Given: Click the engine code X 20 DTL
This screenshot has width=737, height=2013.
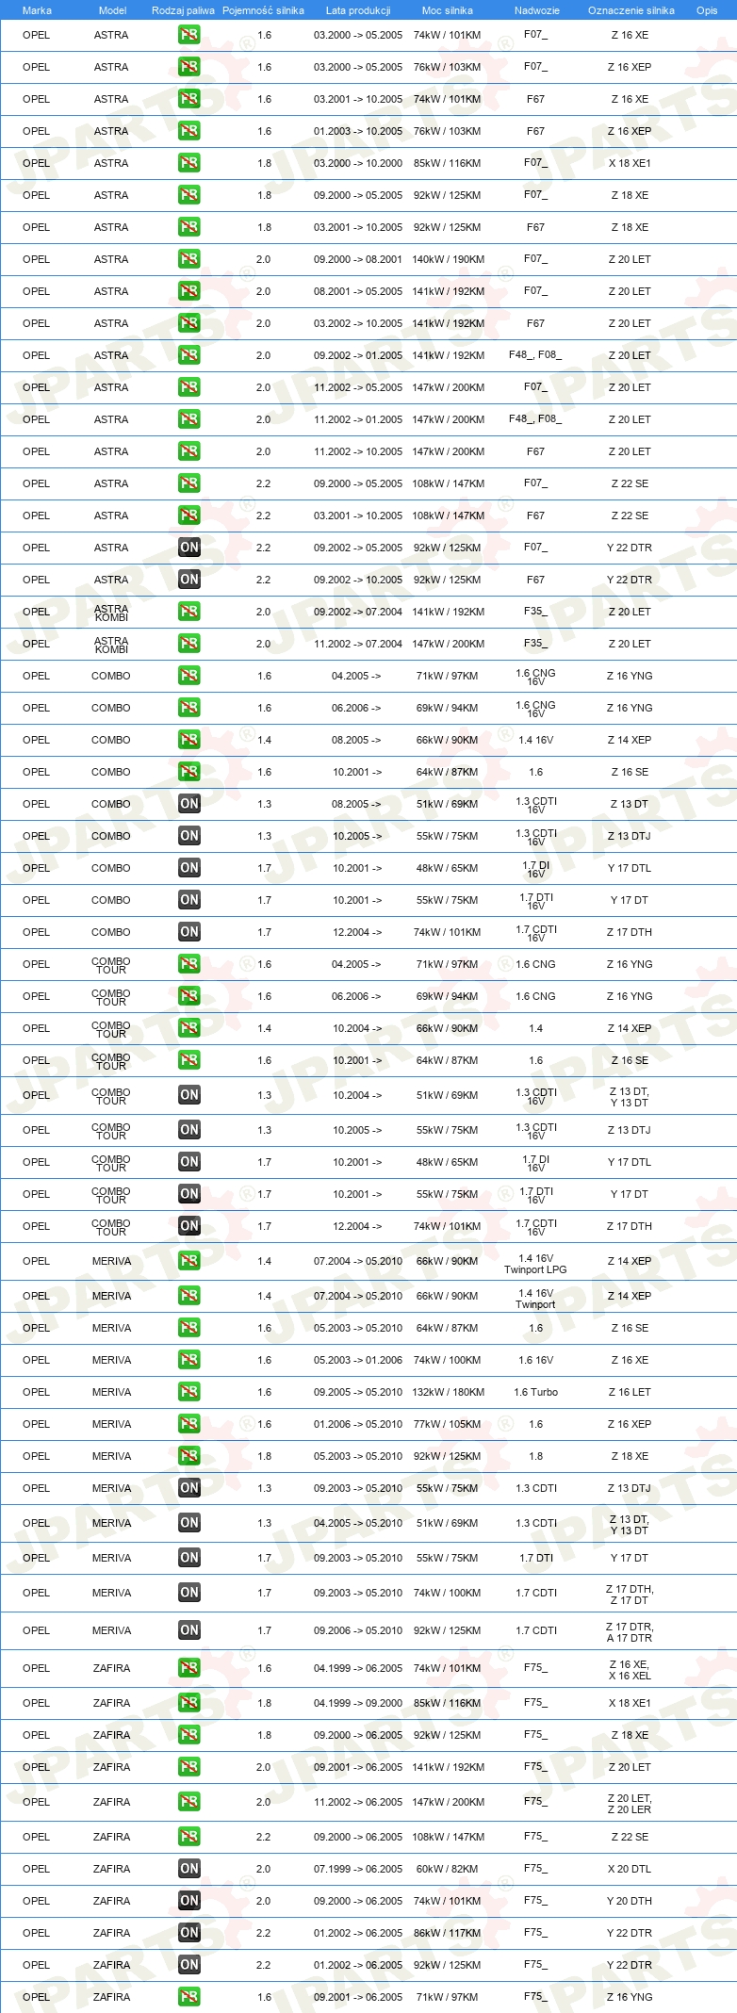Looking at the screenshot, I should pos(630,1869).
